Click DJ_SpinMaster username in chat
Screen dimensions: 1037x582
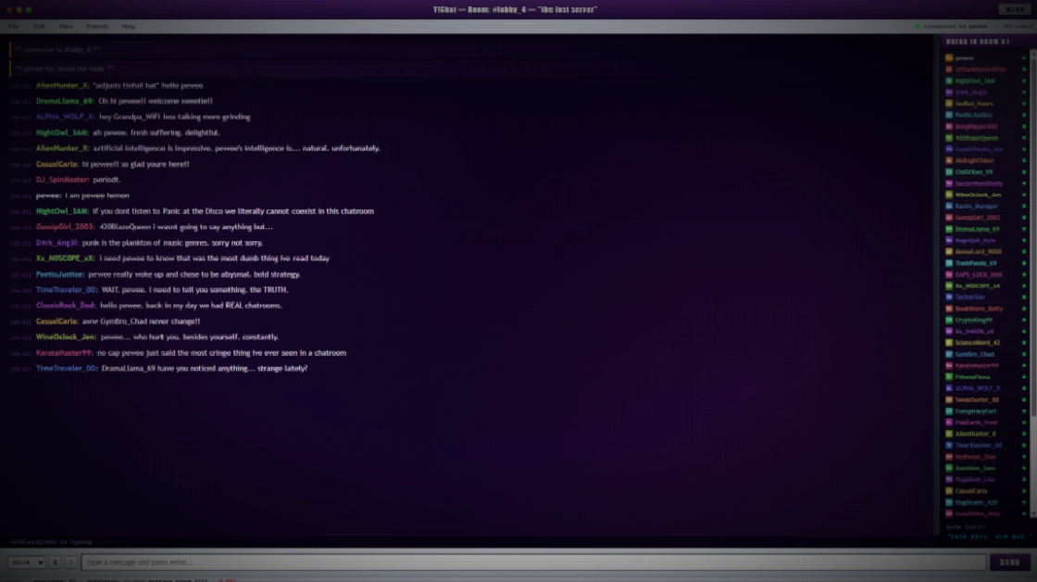(x=62, y=180)
